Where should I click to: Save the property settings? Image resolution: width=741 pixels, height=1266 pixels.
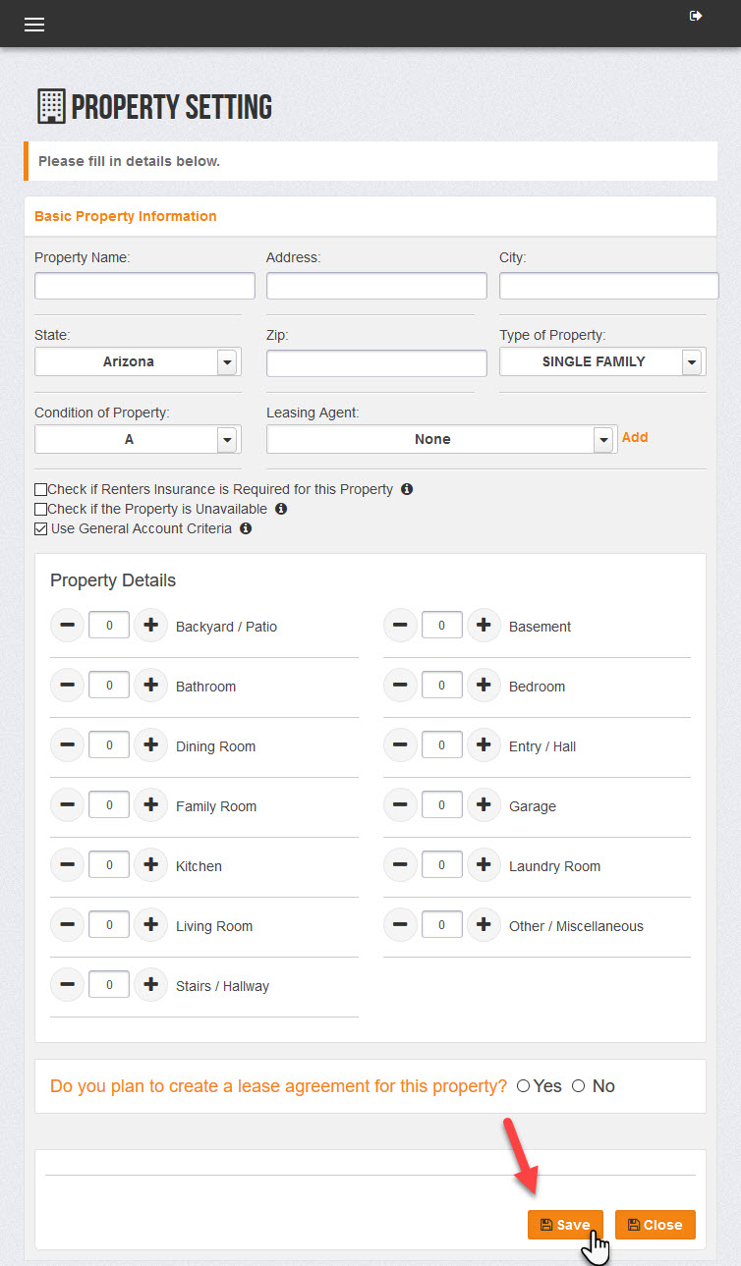[x=565, y=1225]
